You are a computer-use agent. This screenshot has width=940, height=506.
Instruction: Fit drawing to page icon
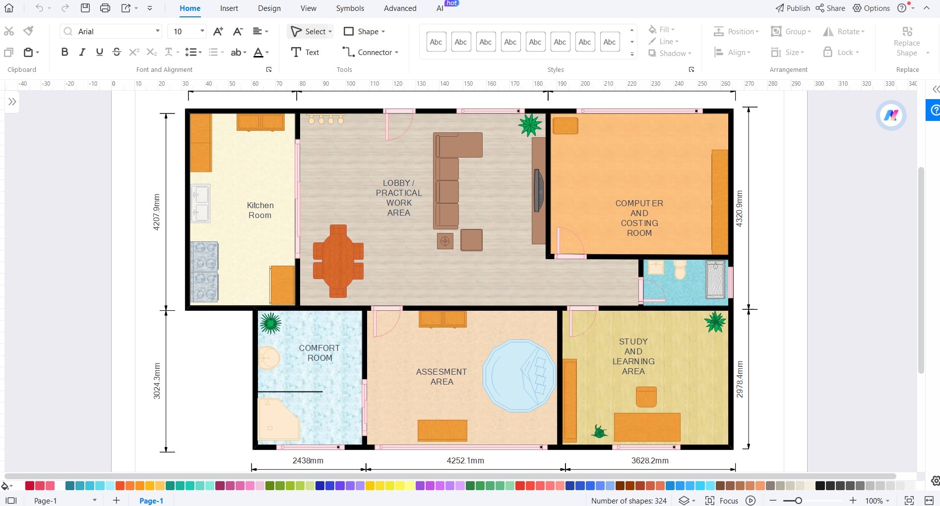tap(909, 501)
